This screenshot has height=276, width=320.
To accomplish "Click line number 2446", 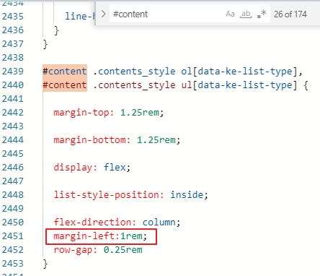I will tap(13, 168).
